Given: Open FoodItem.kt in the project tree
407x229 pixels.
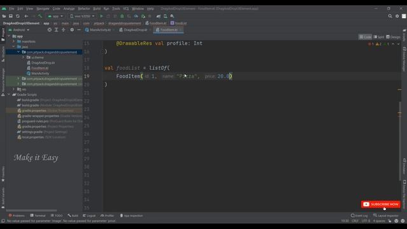Looking at the screenshot, I should point(38,68).
